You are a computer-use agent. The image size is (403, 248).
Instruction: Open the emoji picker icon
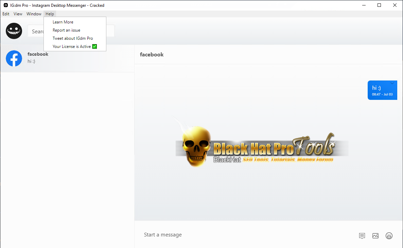389,236
